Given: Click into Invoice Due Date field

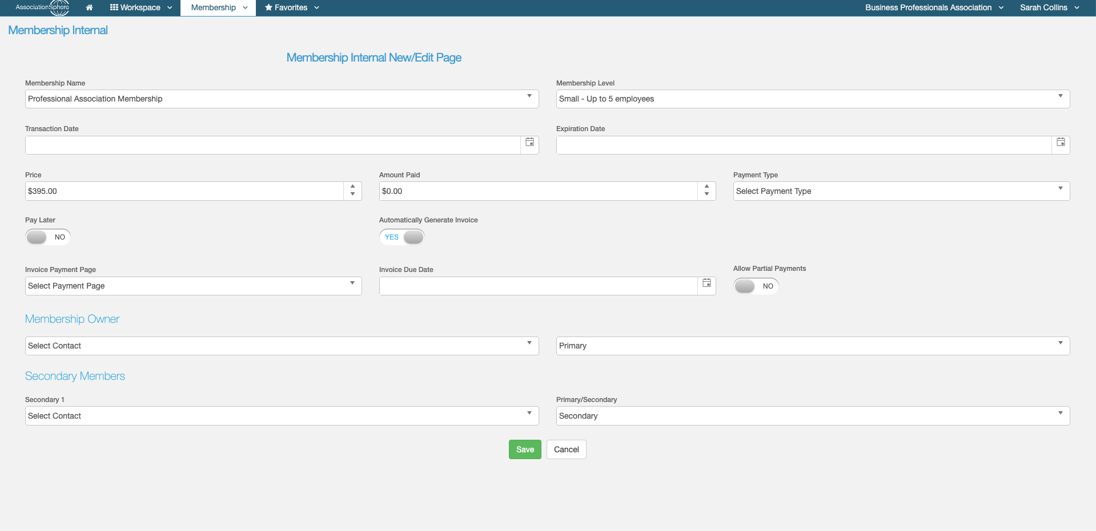Looking at the screenshot, I should [x=539, y=286].
